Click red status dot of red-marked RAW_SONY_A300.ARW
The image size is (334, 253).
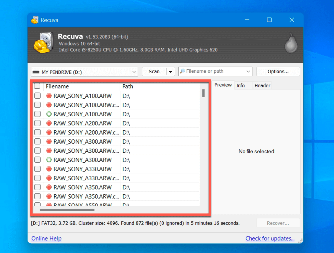(49, 141)
